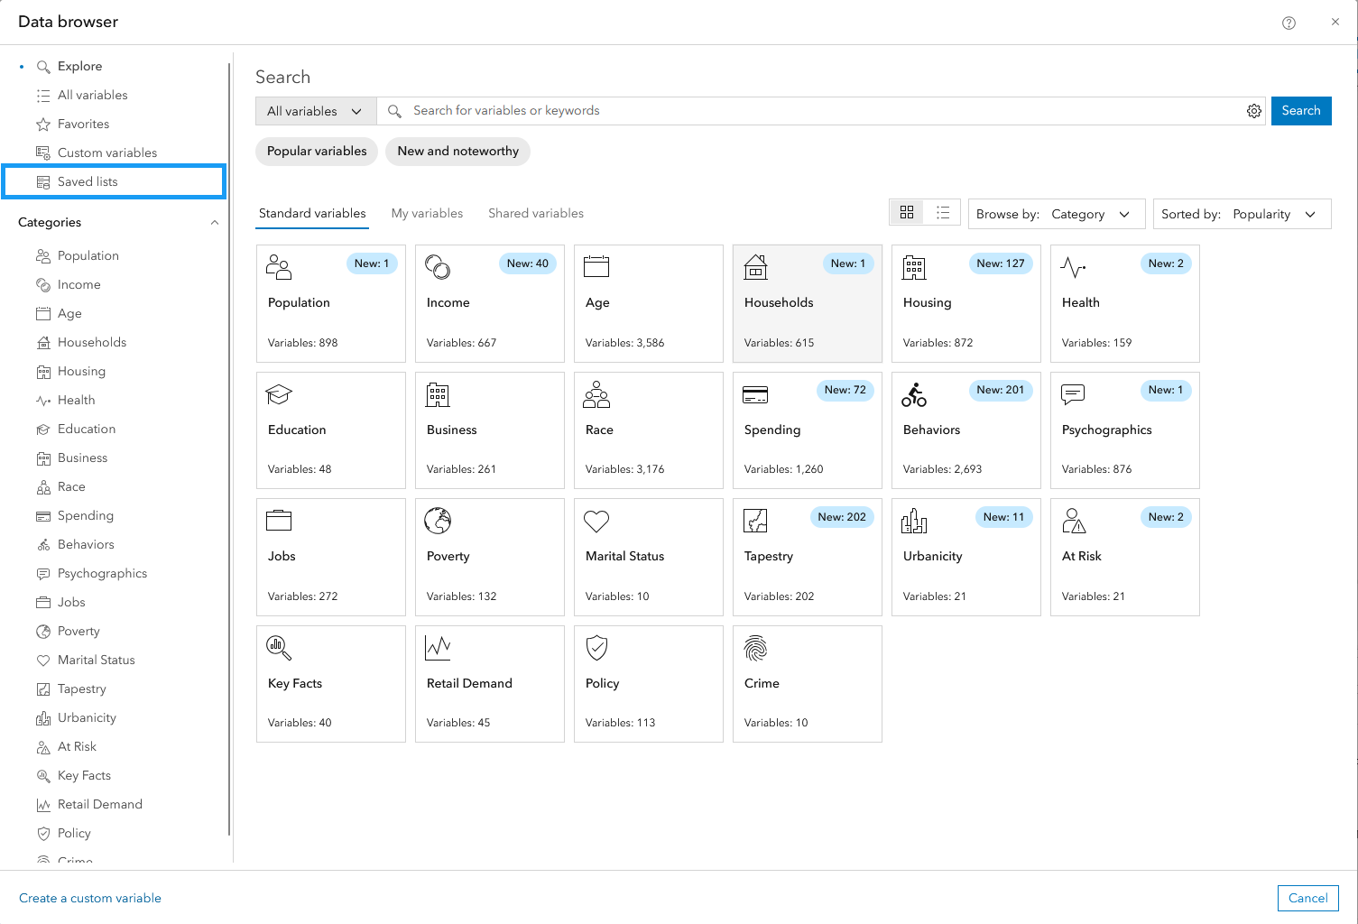Open the All variables search scope dropdown

click(x=314, y=110)
